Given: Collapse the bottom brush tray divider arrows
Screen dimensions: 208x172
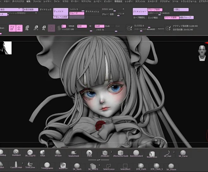Looking at the screenshot, I should pyautogui.click(x=92, y=160).
